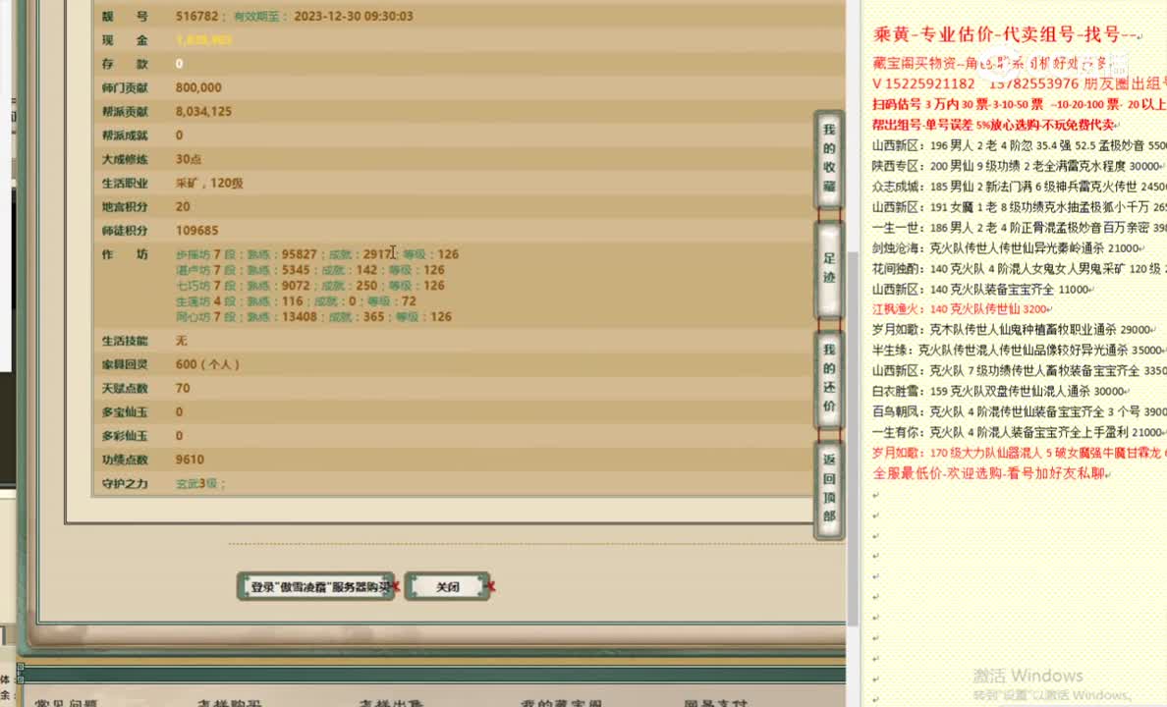Click the phone number line V 15225921182 in document
The height and width of the screenshot is (707, 1167).
[x=1019, y=83]
